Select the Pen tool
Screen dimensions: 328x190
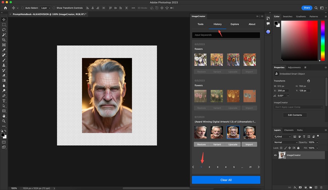coord(4,96)
